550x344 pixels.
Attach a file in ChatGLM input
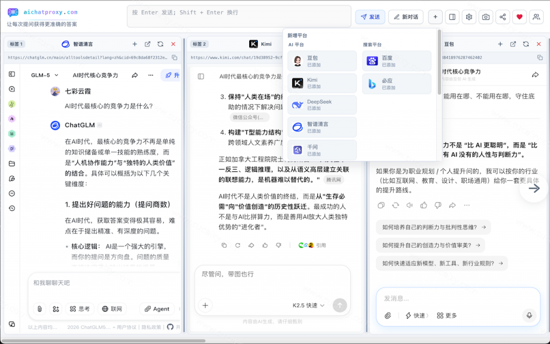tap(40, 309)
